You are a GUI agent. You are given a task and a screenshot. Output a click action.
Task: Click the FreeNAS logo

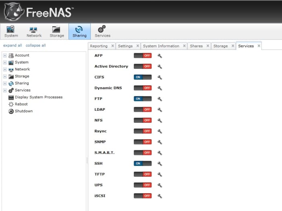(39, 12)
